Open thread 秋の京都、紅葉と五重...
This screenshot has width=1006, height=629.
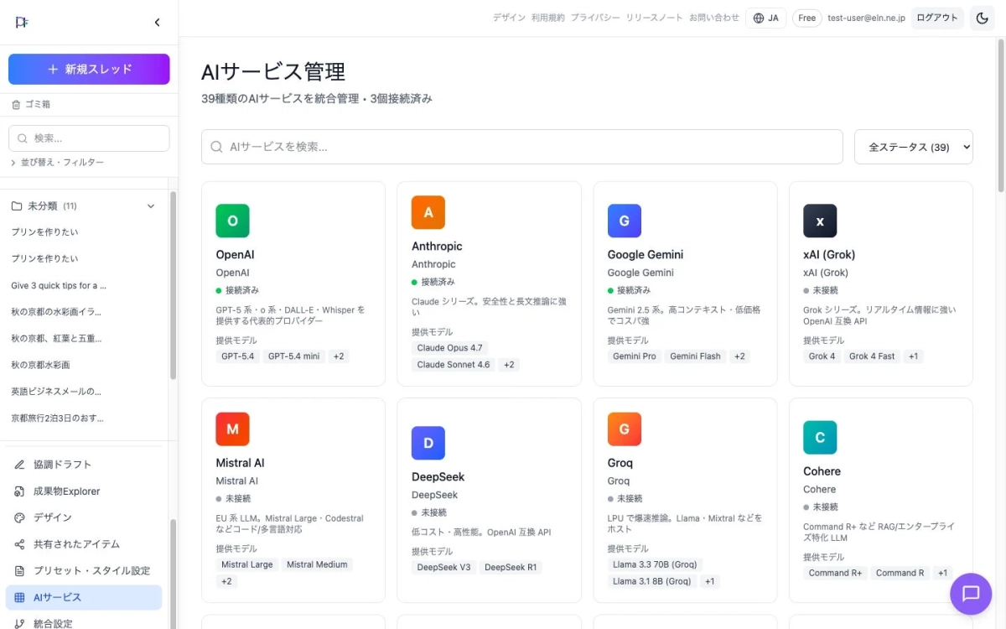(56, 339)
